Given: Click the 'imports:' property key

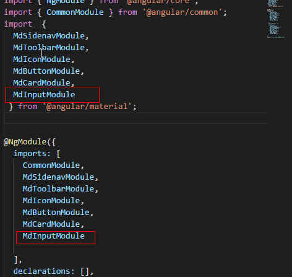Looking at the screenshot, I should tap(32, 154).
